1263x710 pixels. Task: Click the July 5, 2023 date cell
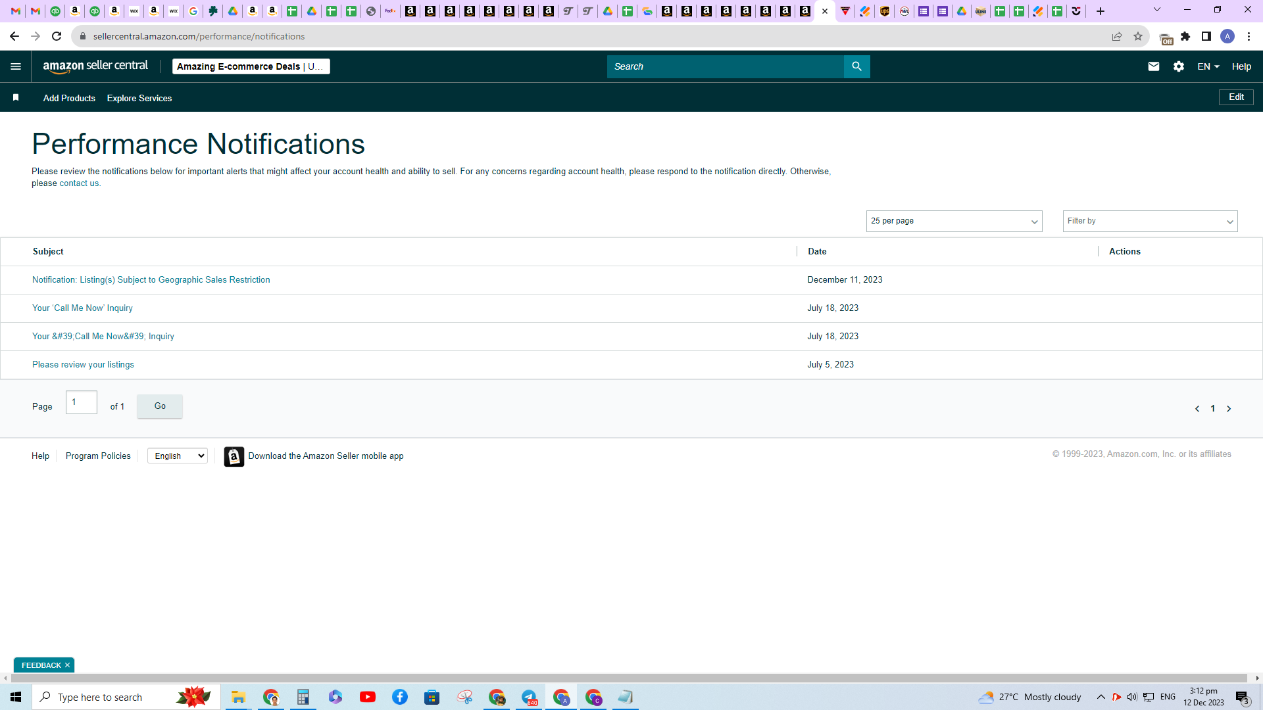click(830, 365)
